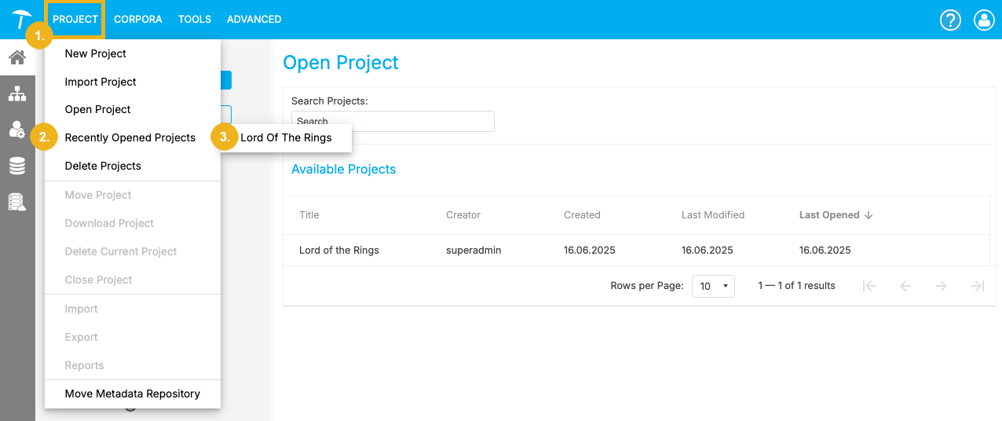The image size is (1002, 421).
Task: Open the hierarchy tree icon in sidebar
Action: [17, 94]
